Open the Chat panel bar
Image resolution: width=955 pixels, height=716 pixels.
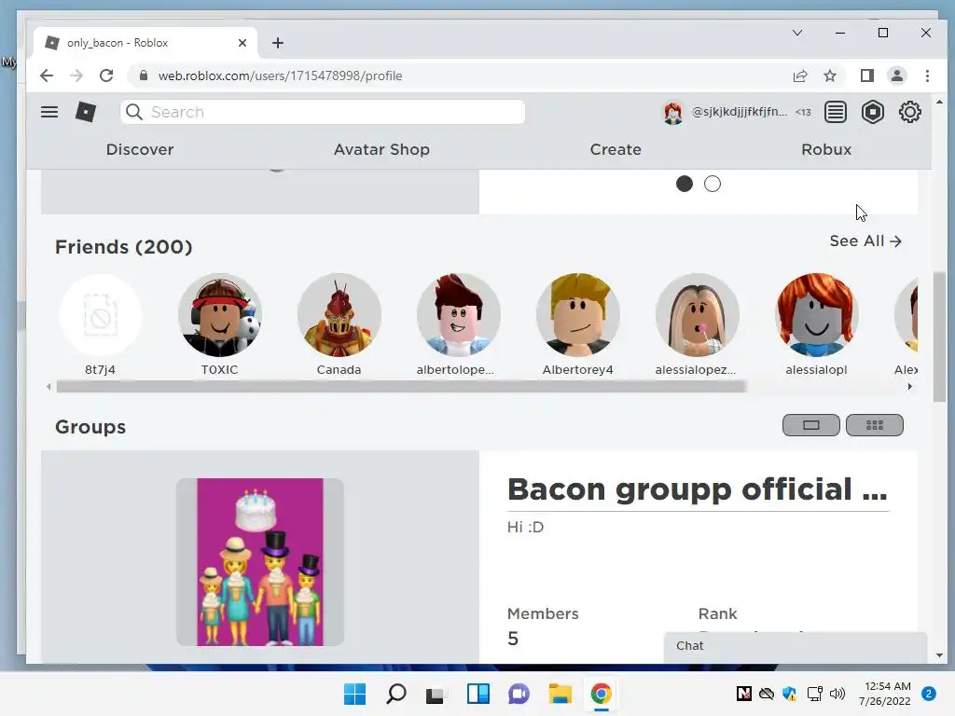(x=795, y=646)
